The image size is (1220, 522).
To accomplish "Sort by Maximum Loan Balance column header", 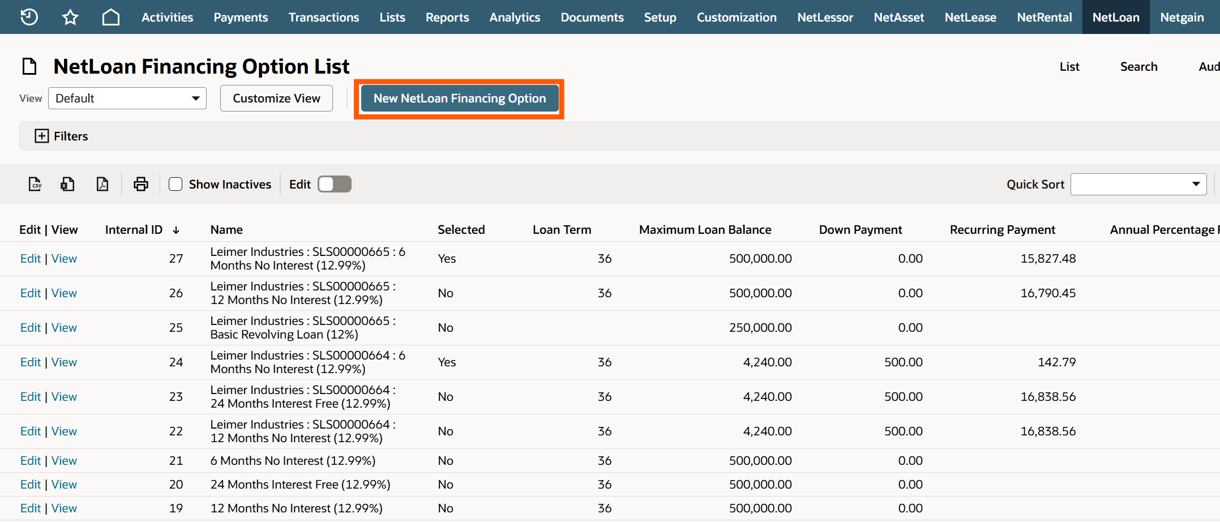I will (x=705, y=230).
